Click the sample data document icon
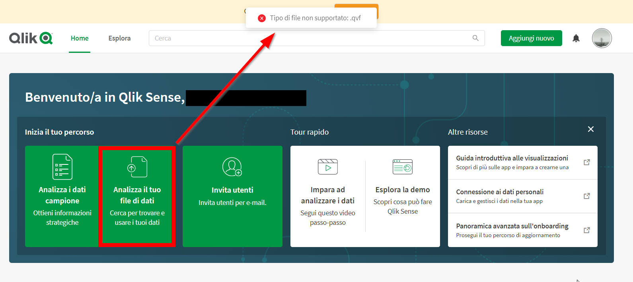Screen dimensions: 633x282 62,167
